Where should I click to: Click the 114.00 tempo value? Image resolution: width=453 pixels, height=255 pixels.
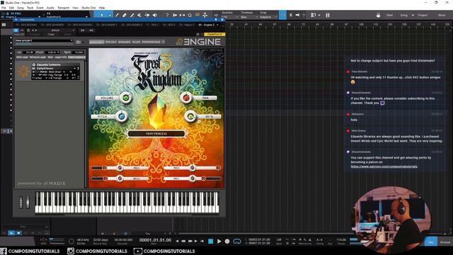coord(341,239)
